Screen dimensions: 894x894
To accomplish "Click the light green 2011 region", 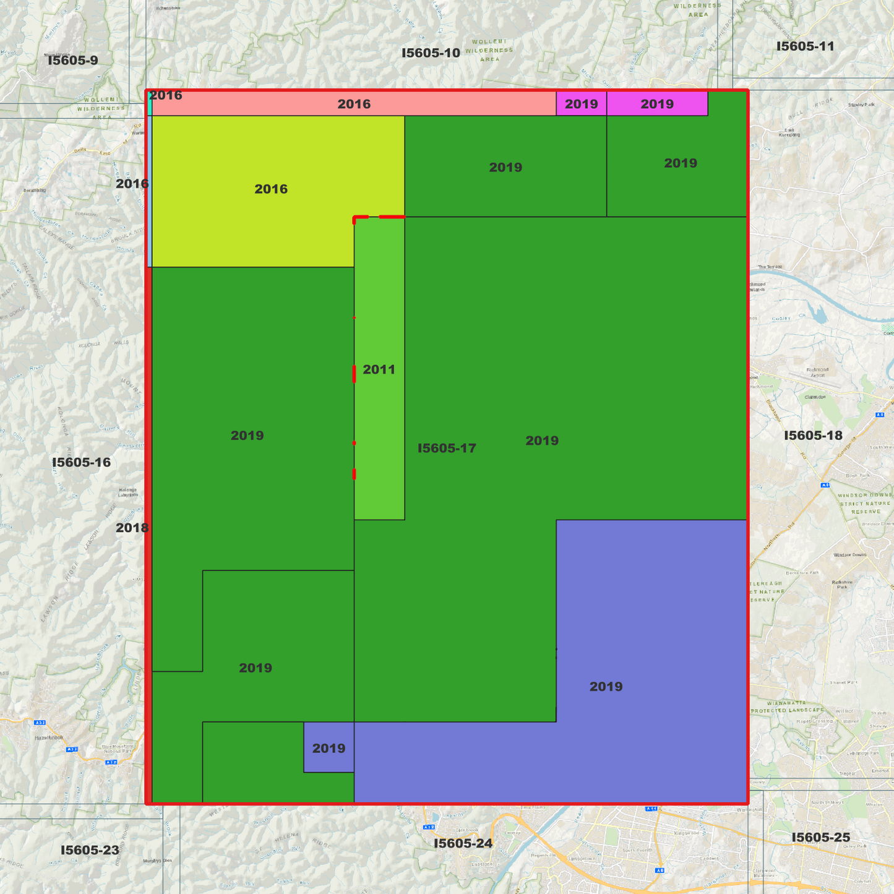I will (x=379, y=369).
